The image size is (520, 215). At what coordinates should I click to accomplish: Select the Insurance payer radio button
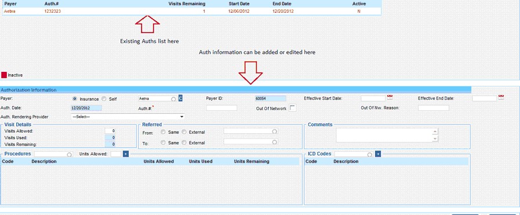pyautogui.click(x=75, y=99)
